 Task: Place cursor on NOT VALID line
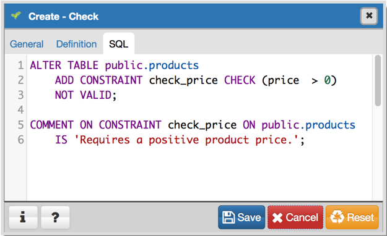pyautogui.click(x=85, y=95)
